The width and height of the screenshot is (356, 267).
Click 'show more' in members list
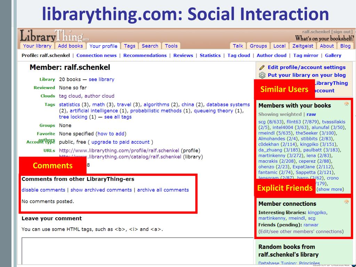pos(330,189)
